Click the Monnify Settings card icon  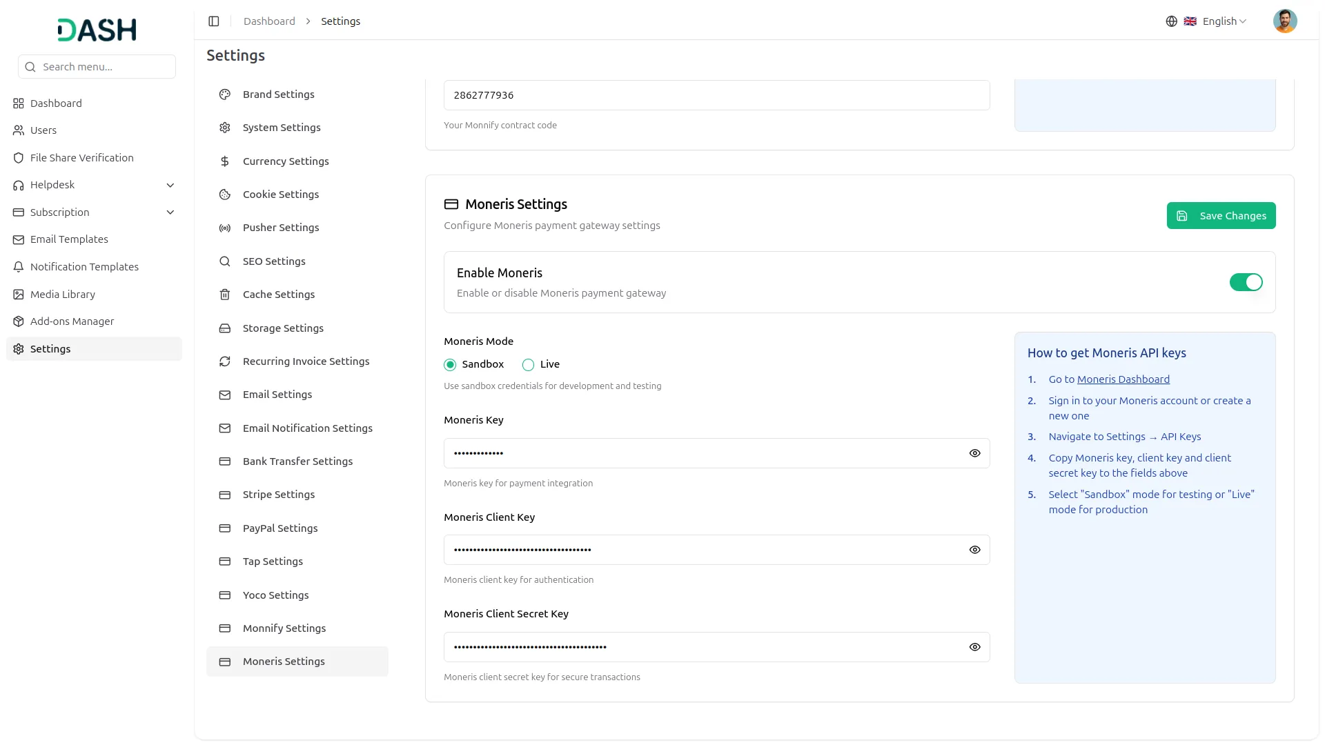pos(225,628)
